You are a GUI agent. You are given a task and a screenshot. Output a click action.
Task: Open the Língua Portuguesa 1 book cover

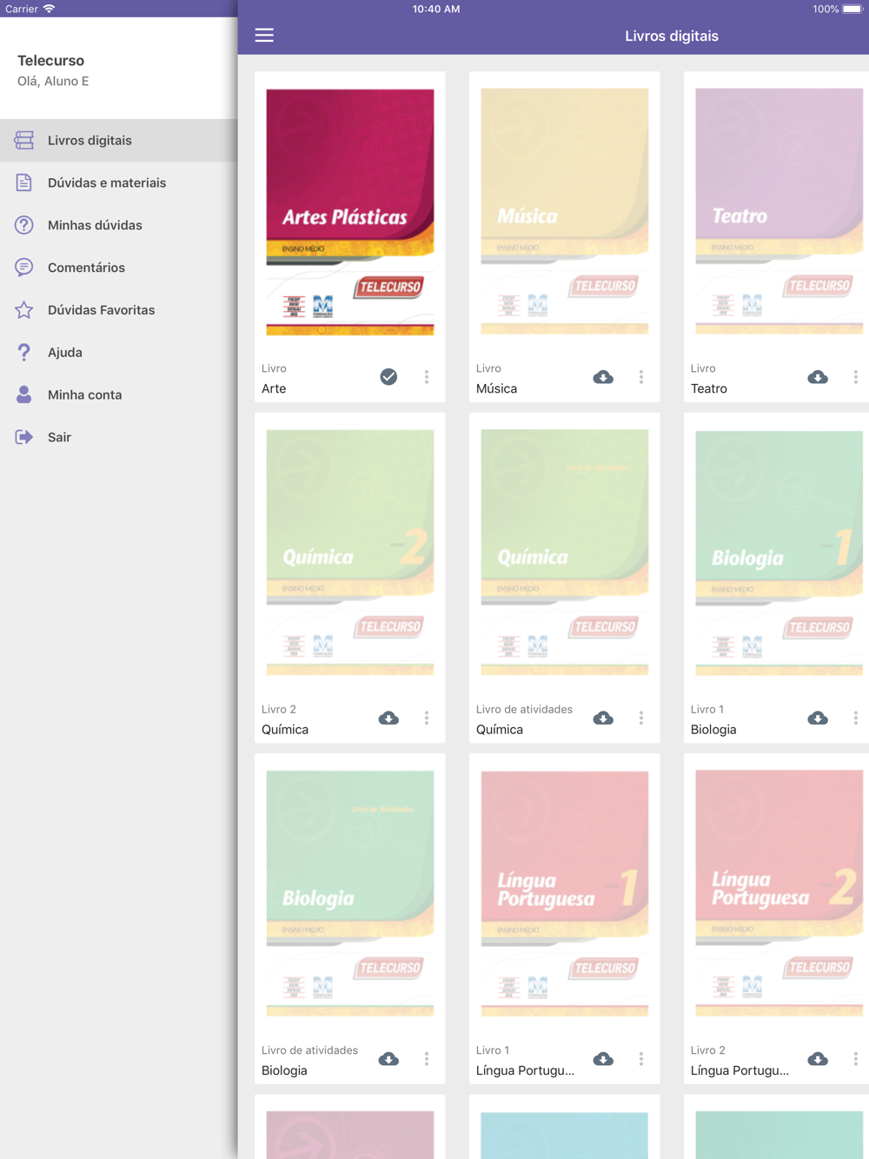pos(565,894)
